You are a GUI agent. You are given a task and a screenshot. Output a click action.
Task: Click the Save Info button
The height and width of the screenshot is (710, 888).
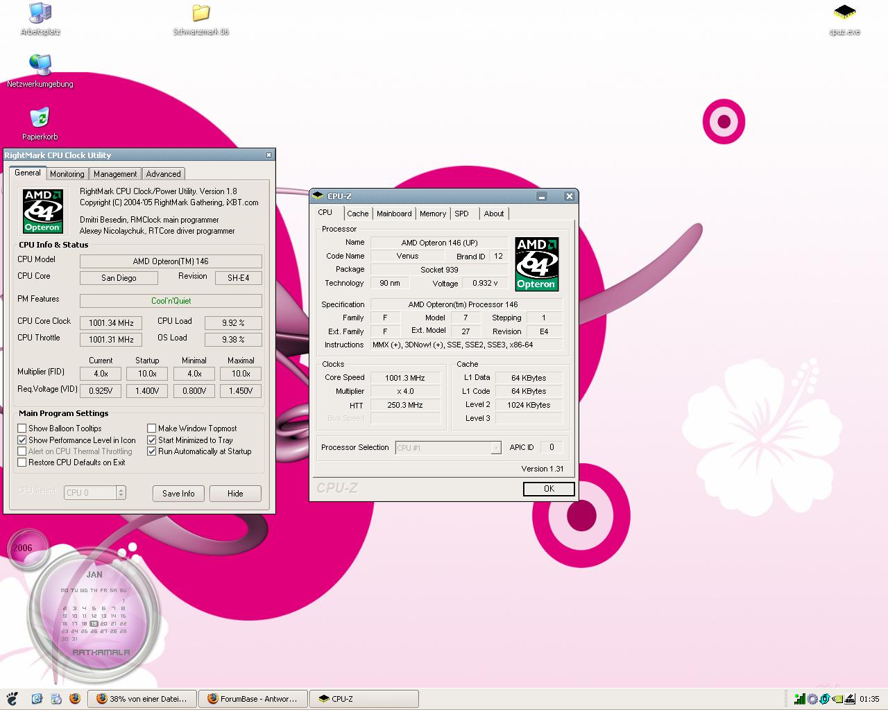tap(178, 494)
